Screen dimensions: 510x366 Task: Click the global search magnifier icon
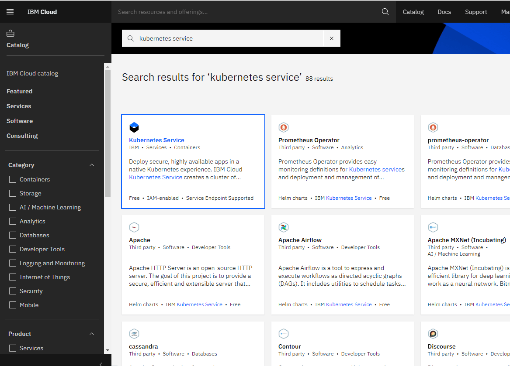[385, 12]
